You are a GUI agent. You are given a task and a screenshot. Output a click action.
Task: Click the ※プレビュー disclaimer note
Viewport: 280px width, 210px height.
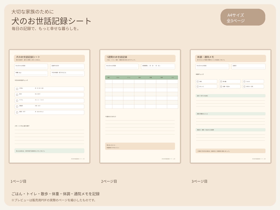pyautogui.click(x=54, y=200)
